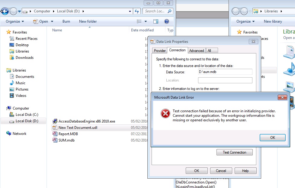
Task: Switch to the Advanced tab
Action: coord(197,51)
